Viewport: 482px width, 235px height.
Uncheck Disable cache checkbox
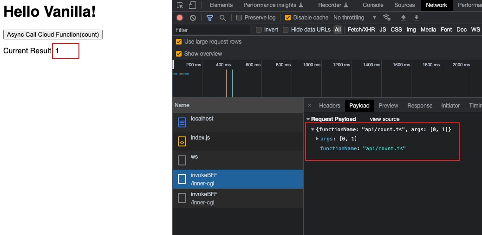point(288,18)
